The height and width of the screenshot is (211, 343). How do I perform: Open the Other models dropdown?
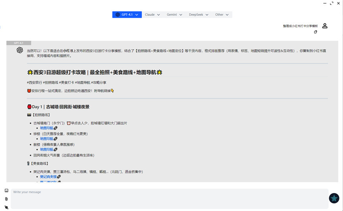pos(222,15)
